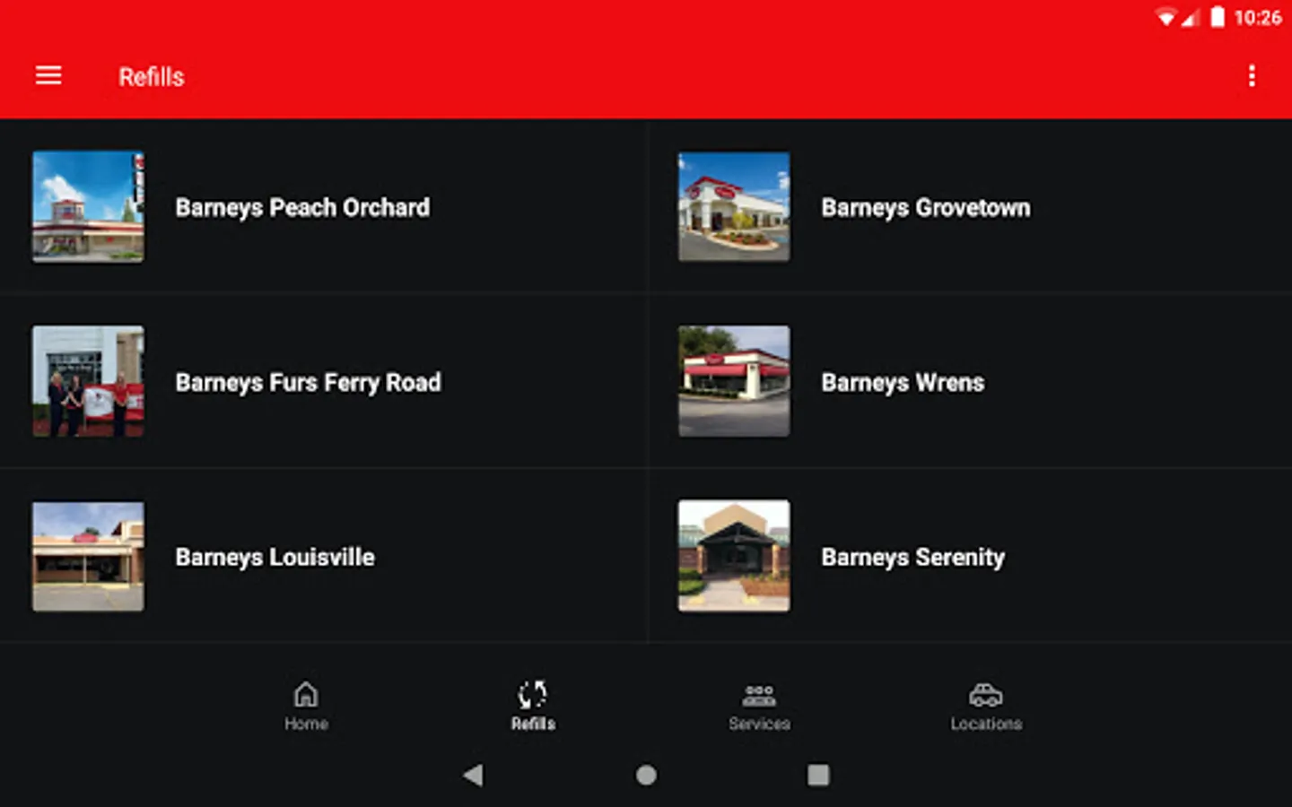The image size is (1292, 807).
Task: Open the hamburger navigation menu
Action: 48,76
